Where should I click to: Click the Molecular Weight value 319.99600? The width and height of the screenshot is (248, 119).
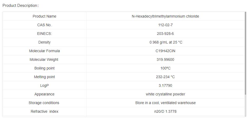click(165, 59)
